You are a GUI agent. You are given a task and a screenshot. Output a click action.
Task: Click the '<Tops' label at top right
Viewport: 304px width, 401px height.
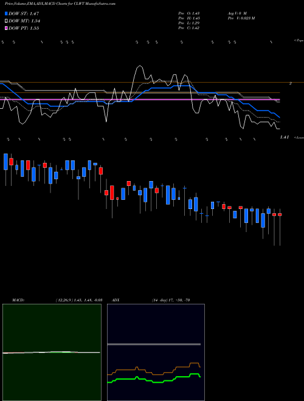[x=299, y=41]
